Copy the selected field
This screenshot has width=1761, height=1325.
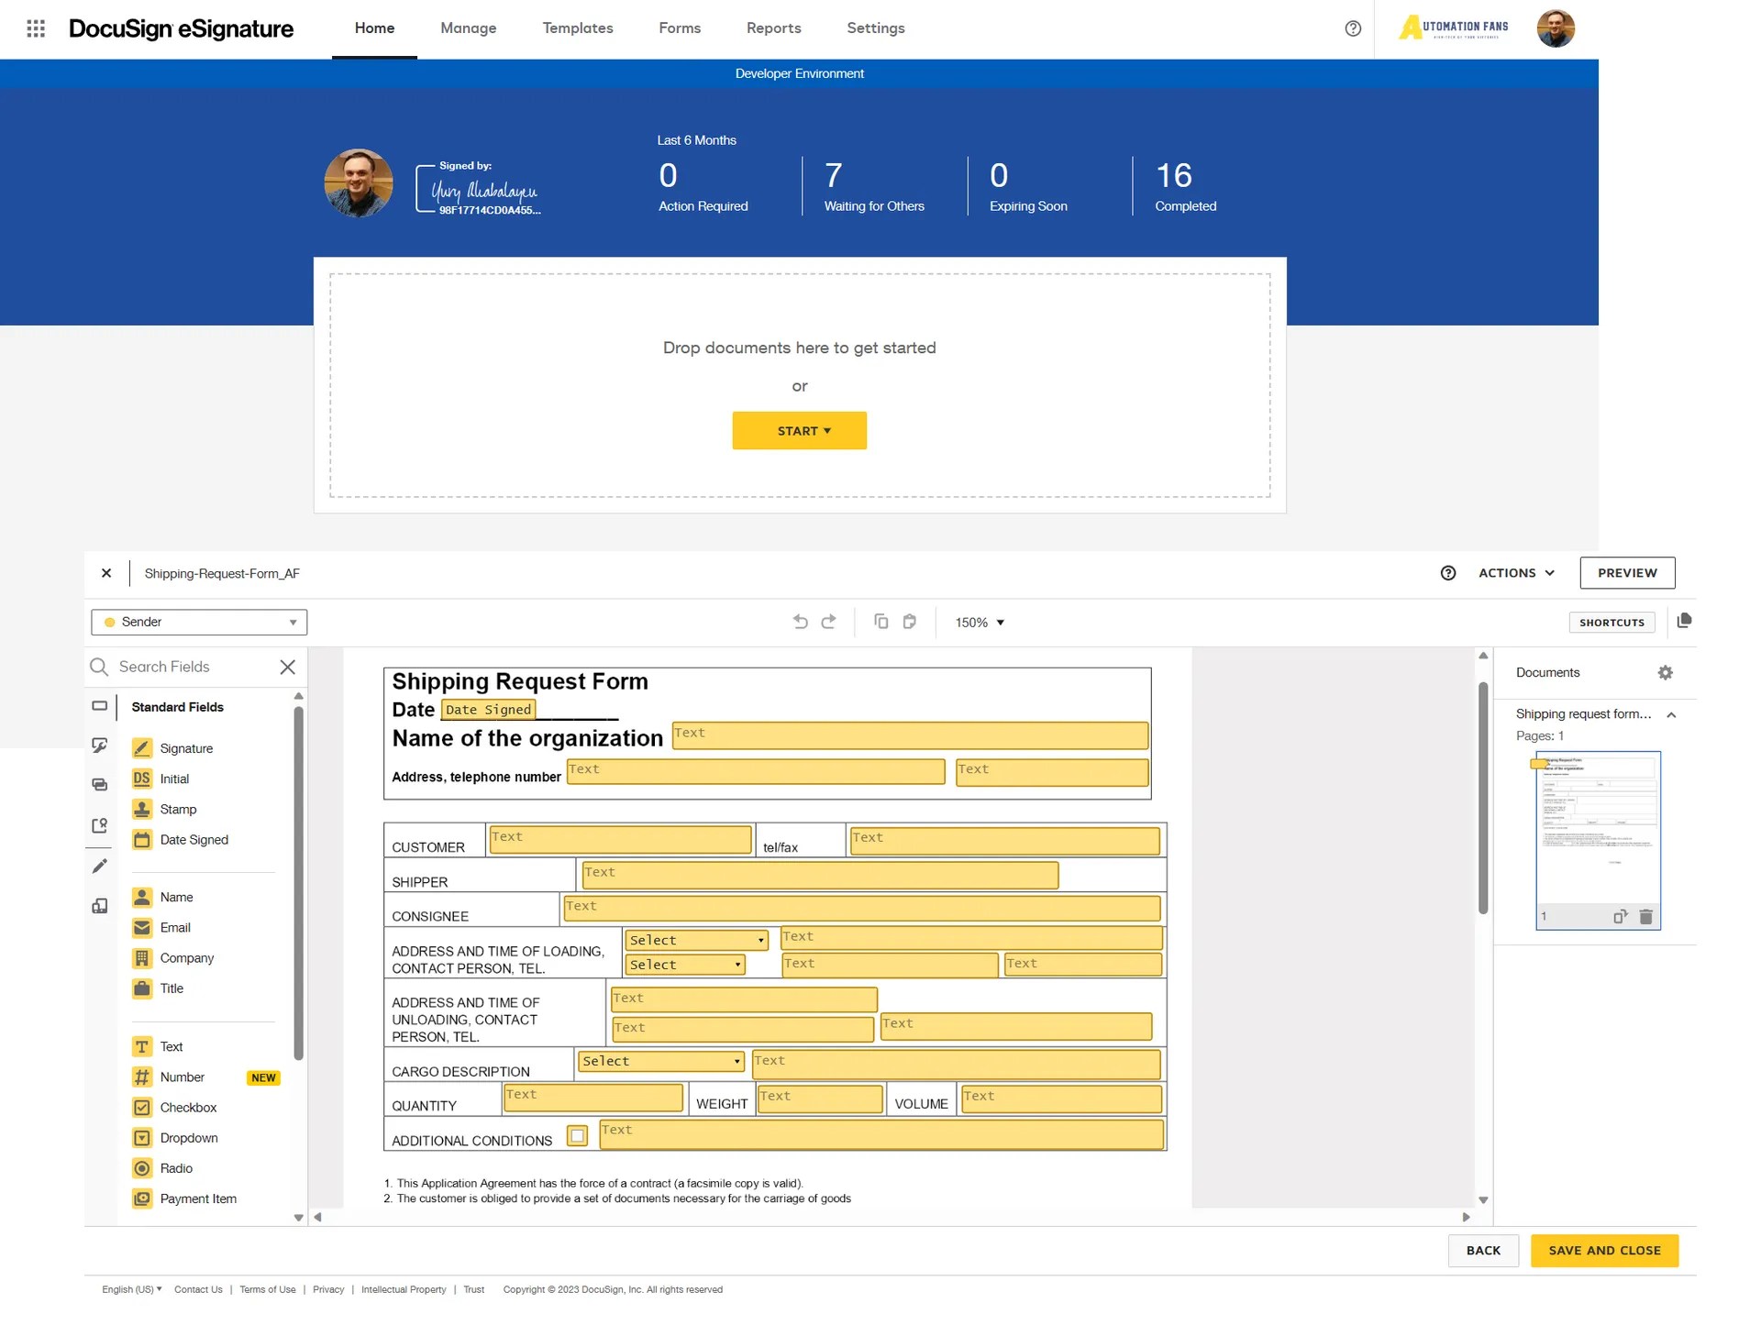point(880,621)
